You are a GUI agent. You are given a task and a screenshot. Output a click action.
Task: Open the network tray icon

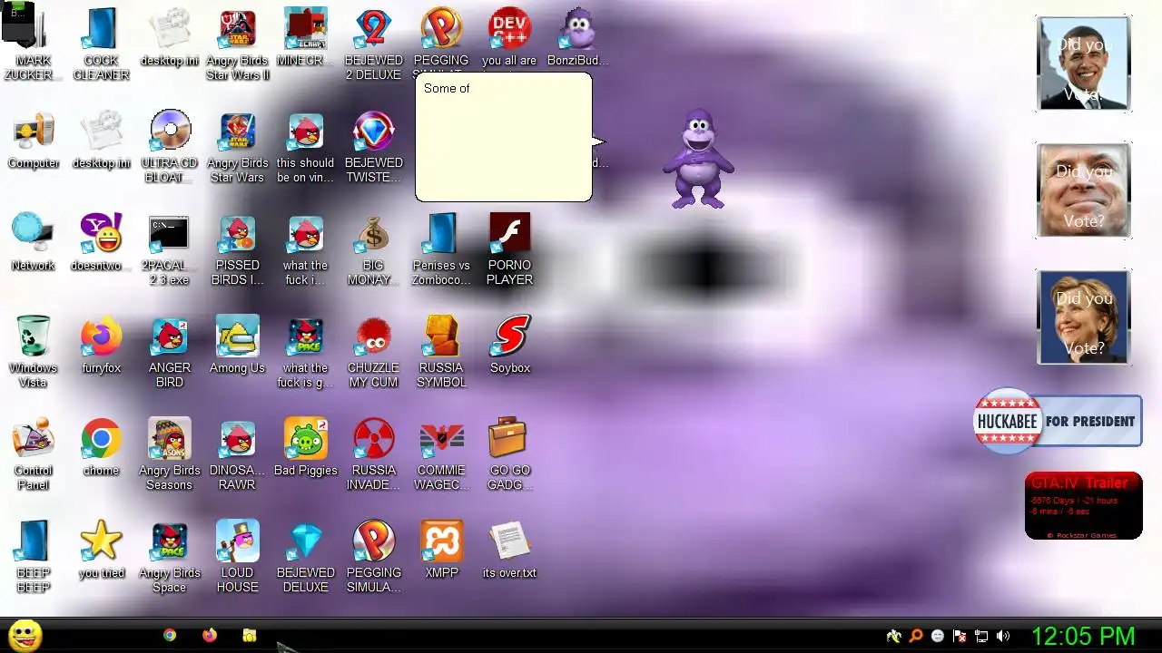click(x=981, y=636)
